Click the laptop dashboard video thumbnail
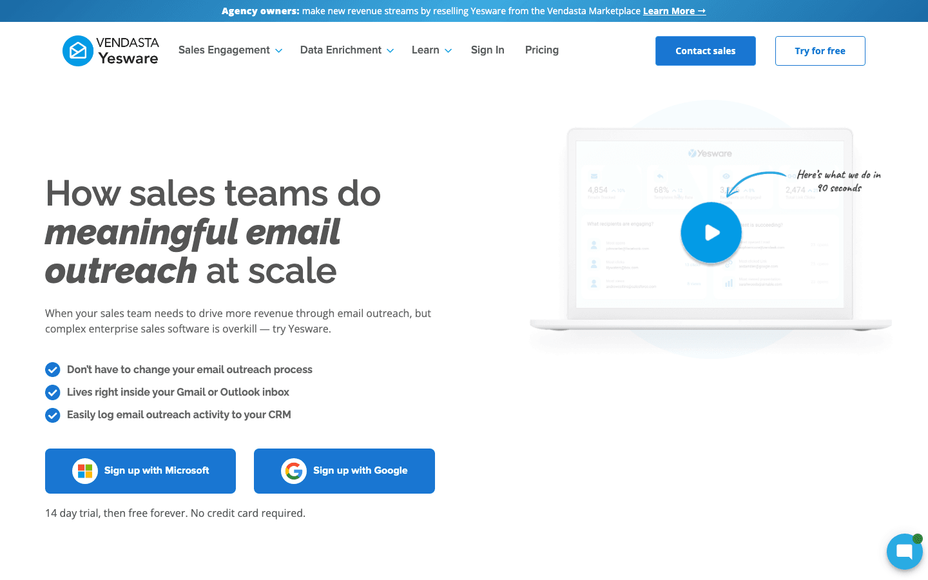The height and width of the screenshot is (580, 928). 710,229
